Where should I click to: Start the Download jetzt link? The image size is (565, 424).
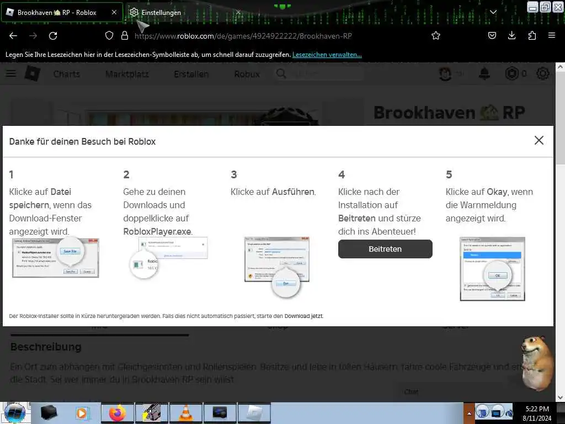303,316
